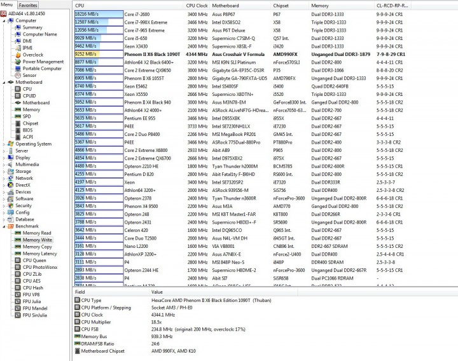Open the Overclock flame icon

[18, 55]
